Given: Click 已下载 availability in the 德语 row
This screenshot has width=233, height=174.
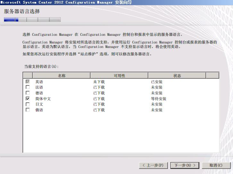Looking at the screenshot, I should point(99,93).
